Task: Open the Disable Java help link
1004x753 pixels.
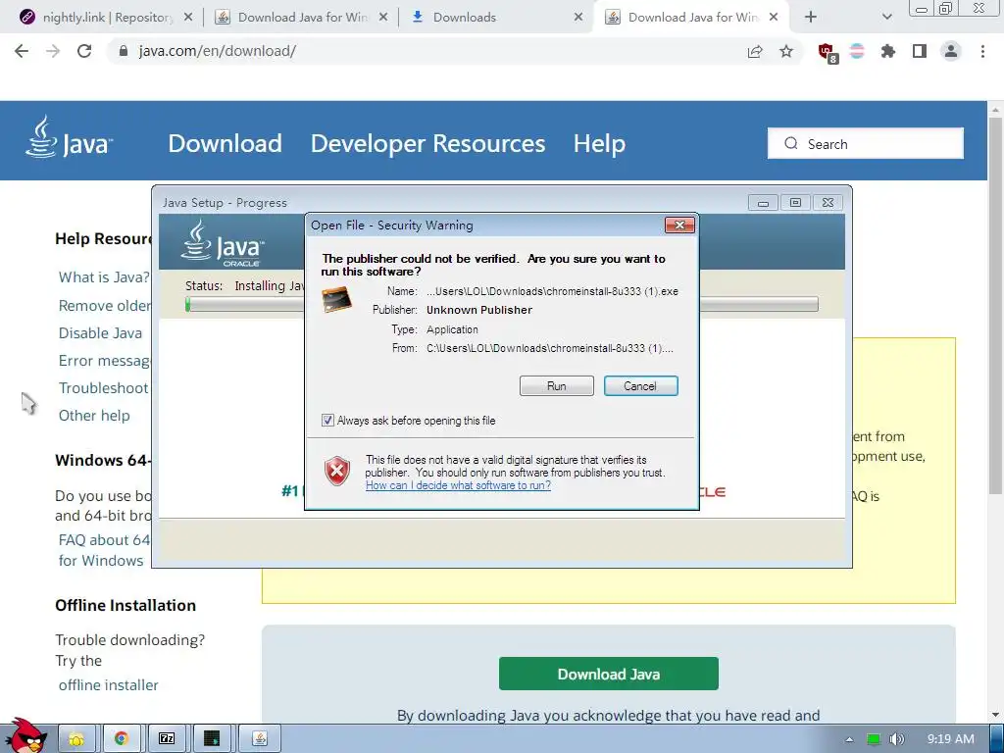Action: point(101,333)
